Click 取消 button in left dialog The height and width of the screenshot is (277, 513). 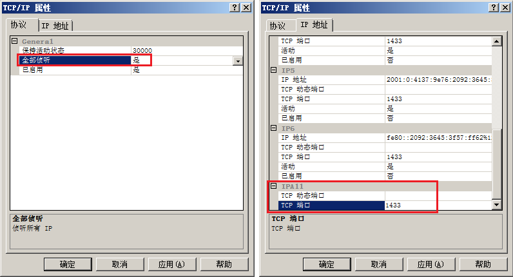120,264
